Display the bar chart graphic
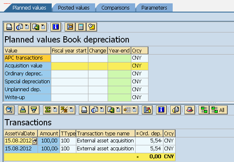The image size is (234, 162). click(x=147, y=110)
